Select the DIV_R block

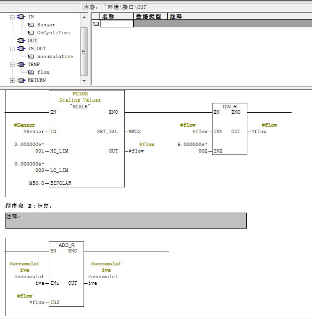click(229, 129)
